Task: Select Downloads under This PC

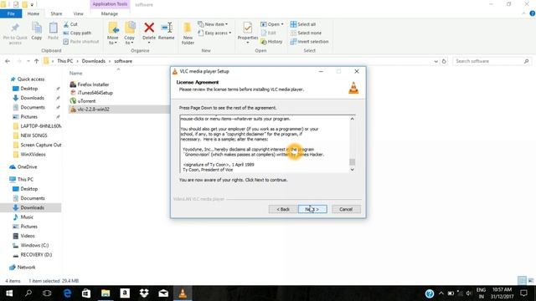Action: [x=32, y=207]
